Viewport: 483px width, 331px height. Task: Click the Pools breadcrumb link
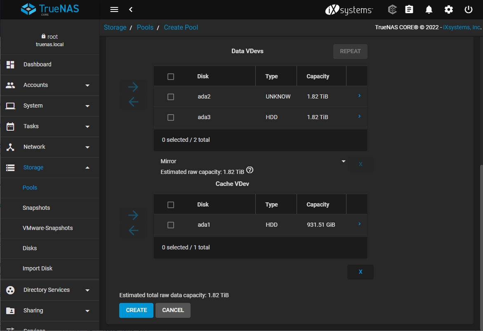pos(145,28)
